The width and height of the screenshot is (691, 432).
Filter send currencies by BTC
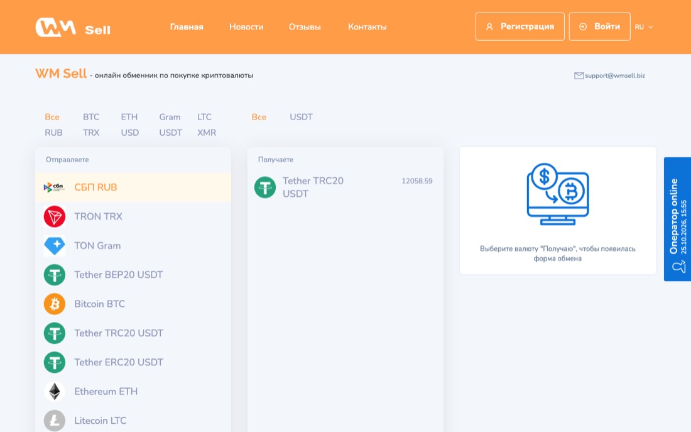pyautogui.click(x=91, y=117)
